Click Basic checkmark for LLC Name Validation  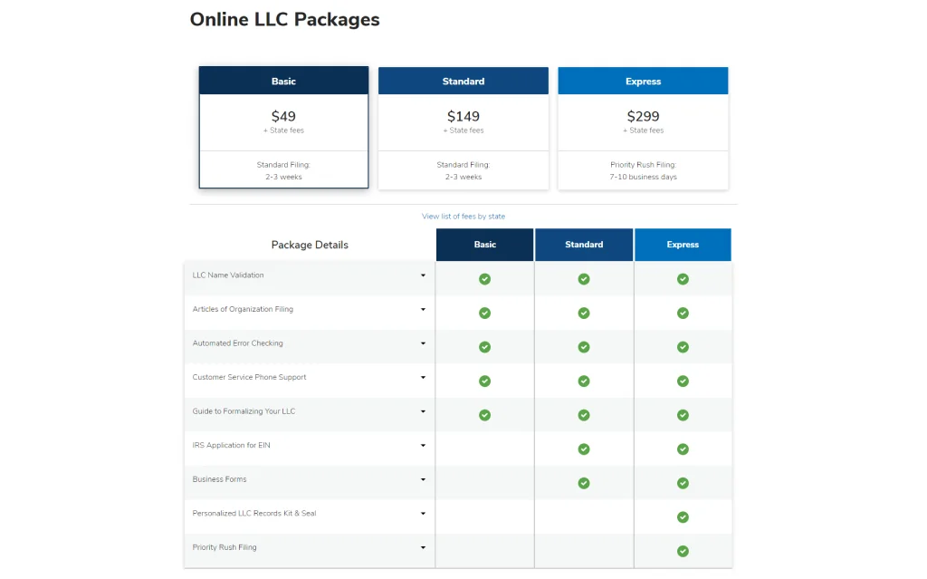pos(484,279)
